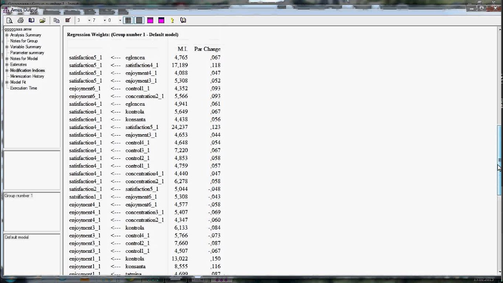
Task: Click Par Change value -,087
Action: tap(214, 243)
